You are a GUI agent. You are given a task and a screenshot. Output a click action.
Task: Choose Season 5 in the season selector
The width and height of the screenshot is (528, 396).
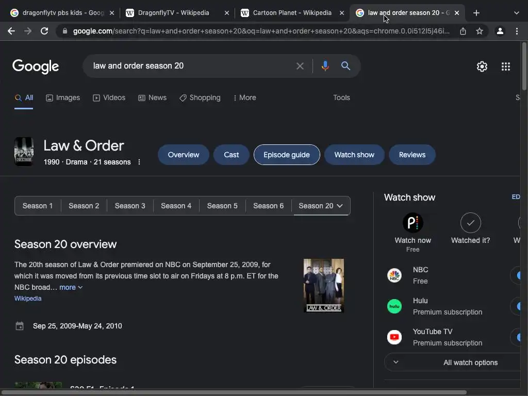222,206
